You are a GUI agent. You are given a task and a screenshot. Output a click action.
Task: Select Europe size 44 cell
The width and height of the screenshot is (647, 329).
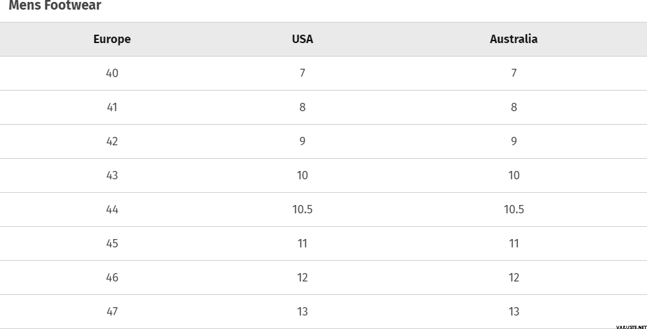(112, 209)
